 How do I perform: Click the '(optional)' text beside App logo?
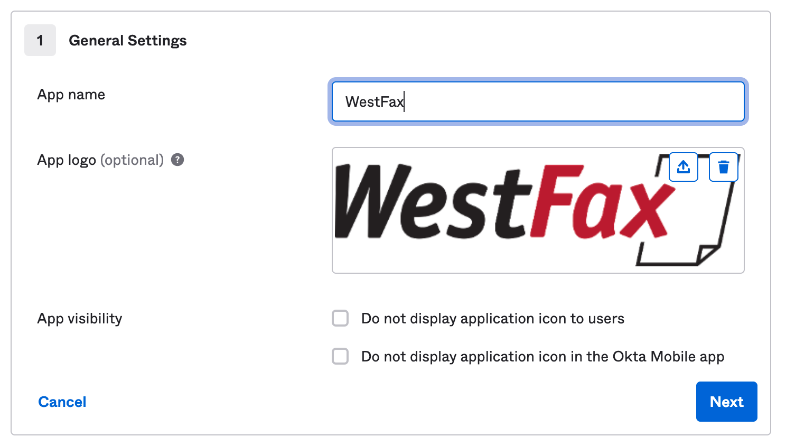(x=132, y=160)
